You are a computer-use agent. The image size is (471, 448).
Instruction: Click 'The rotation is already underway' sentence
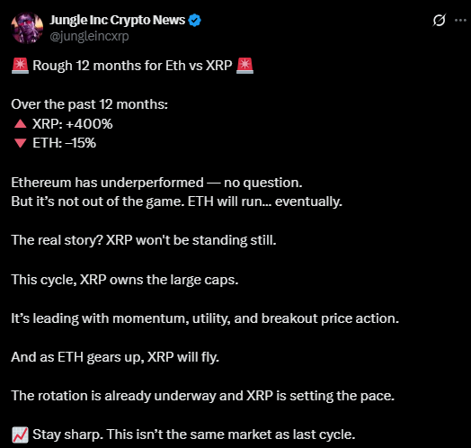203,396
